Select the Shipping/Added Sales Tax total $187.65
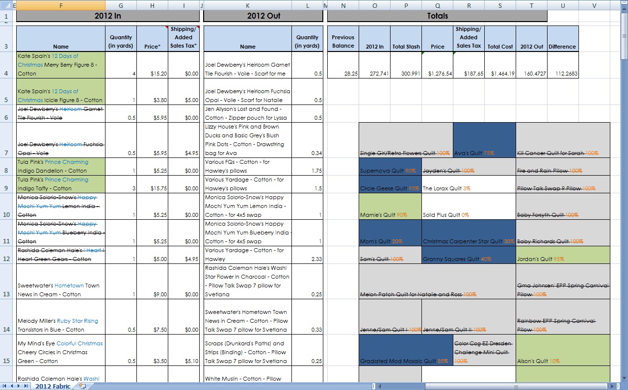 coord(469,65)
